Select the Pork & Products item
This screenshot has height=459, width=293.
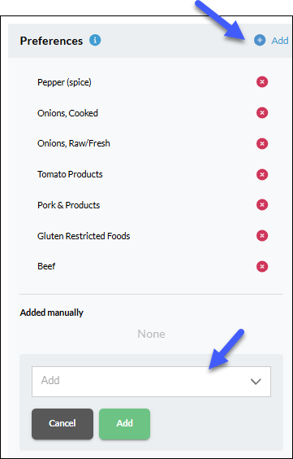[68, 205]
